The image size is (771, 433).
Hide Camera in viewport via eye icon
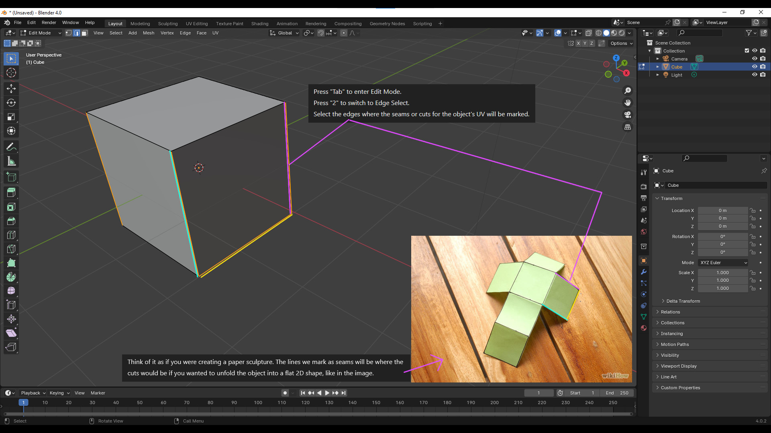point(755,59)
